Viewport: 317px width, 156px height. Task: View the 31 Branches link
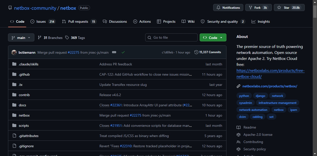click(50, 38)
